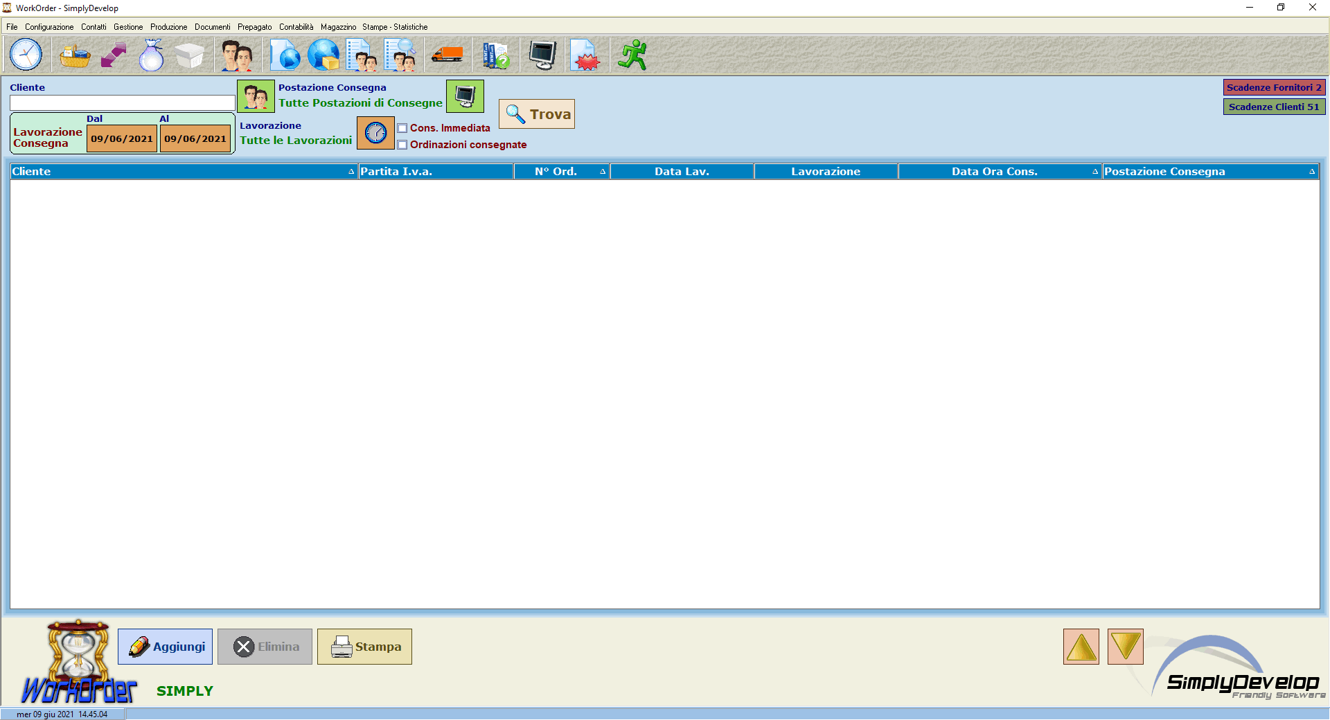
Task: Open the shopping basket toolbar icon
Action: click(x=75, y=55)
